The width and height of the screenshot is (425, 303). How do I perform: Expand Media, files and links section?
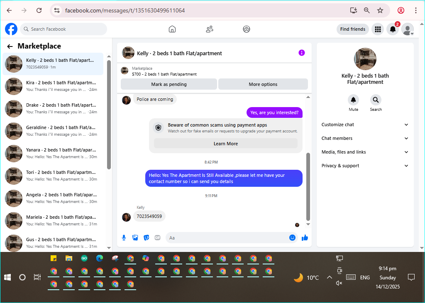[x=365, y=152]
